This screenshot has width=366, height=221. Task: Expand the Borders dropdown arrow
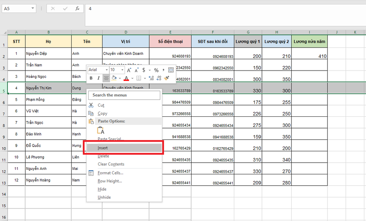[x=145, y=78]
